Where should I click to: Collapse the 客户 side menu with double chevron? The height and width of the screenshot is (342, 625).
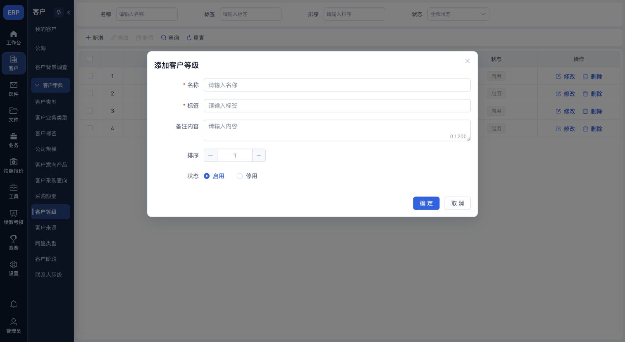click(x=69, y=12)
